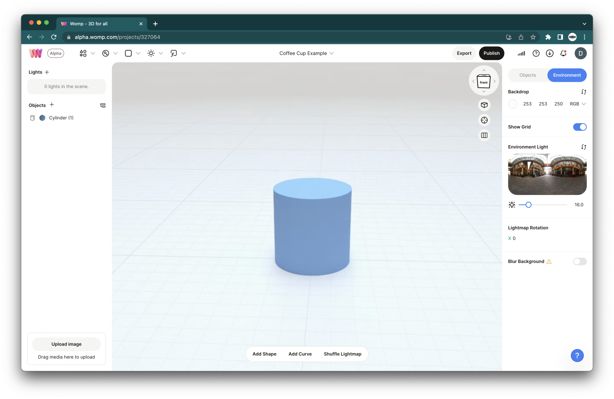Expand the dropdown arrow next to sun icon
The image size is (614, 399).
(161, 53)
